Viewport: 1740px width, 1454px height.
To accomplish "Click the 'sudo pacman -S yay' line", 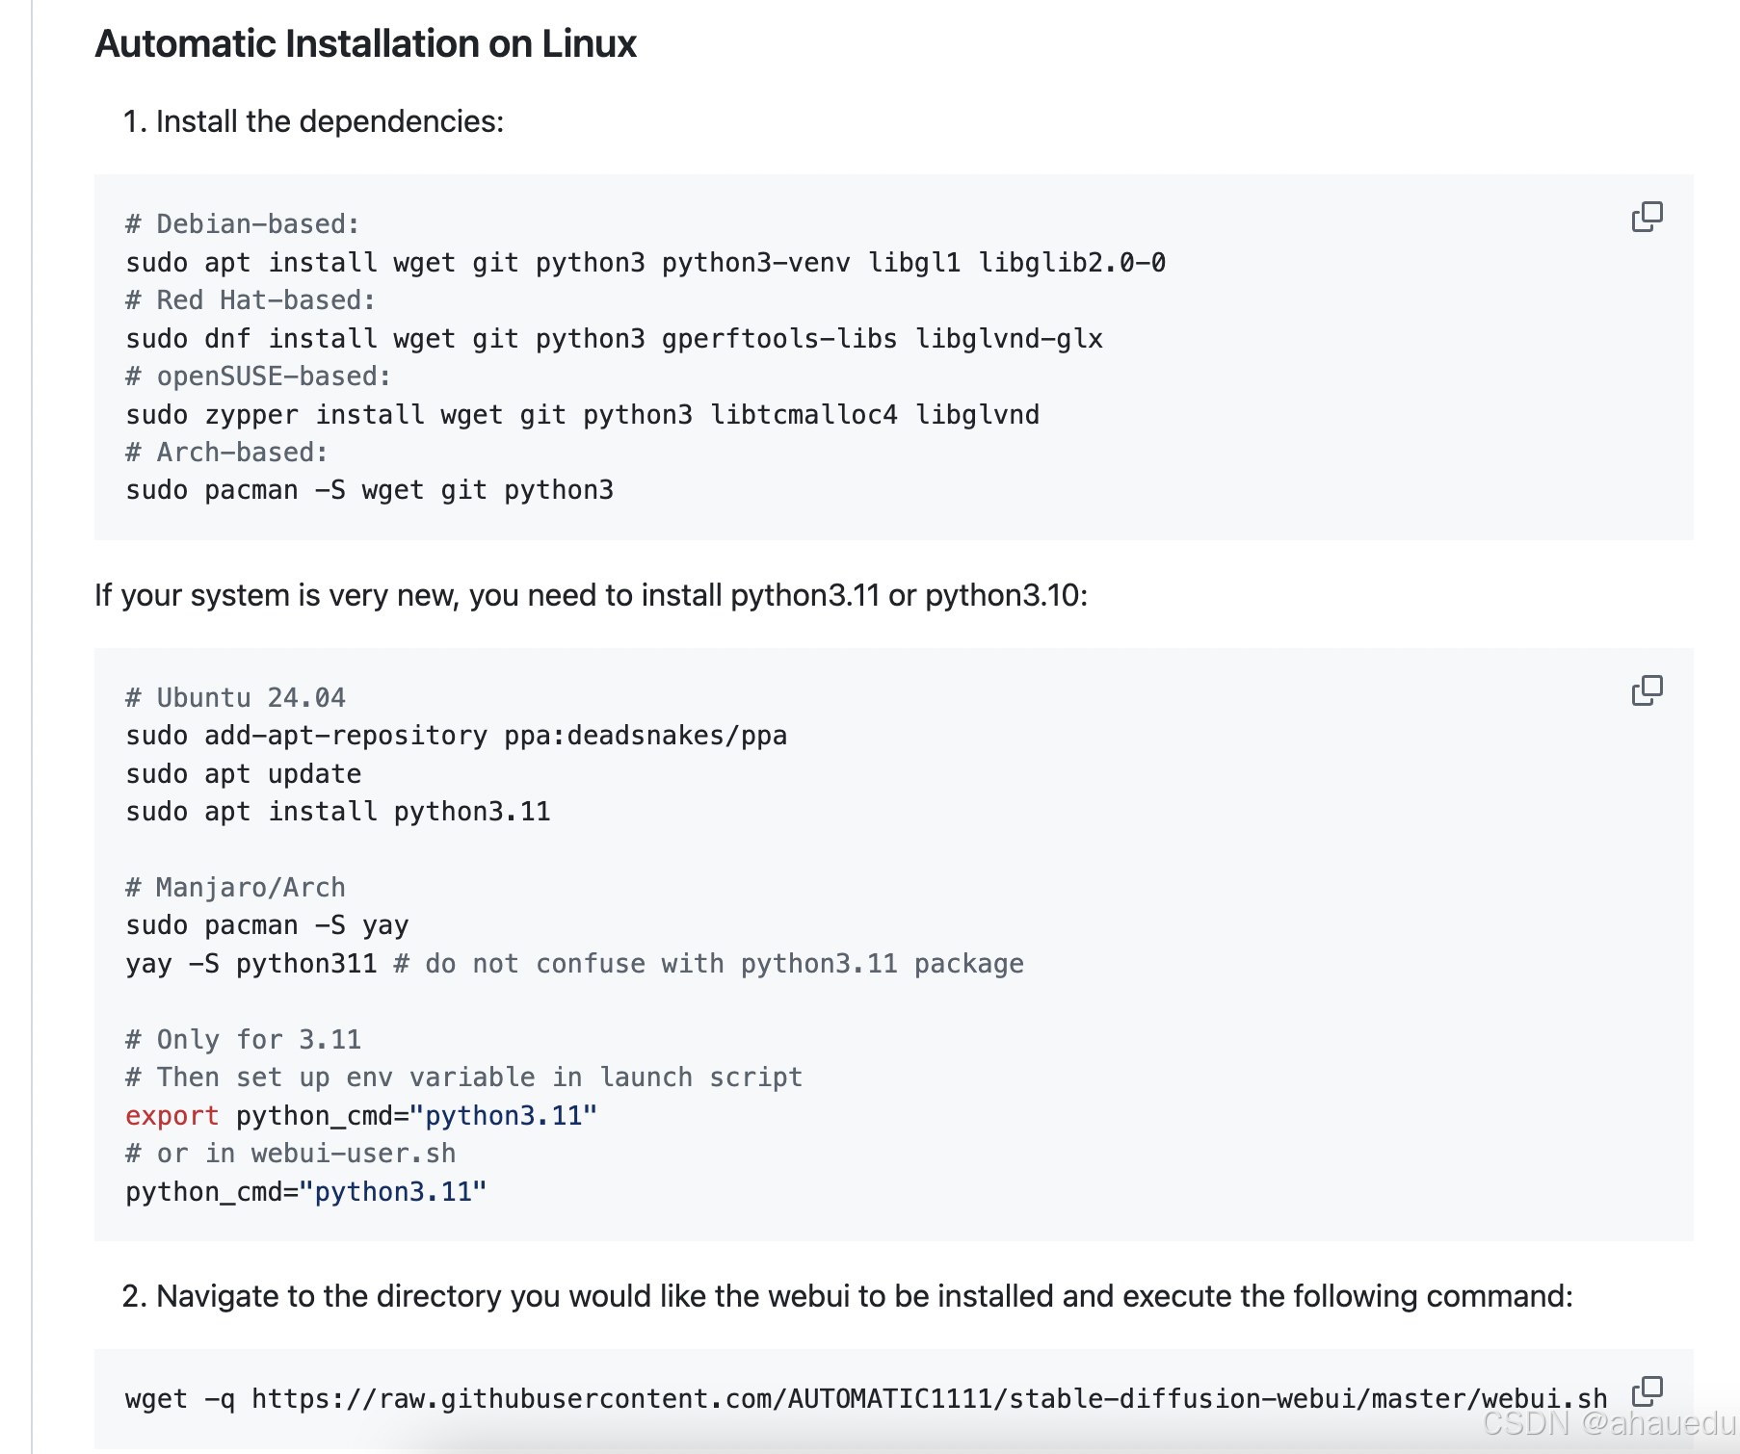I will (268, 925).
